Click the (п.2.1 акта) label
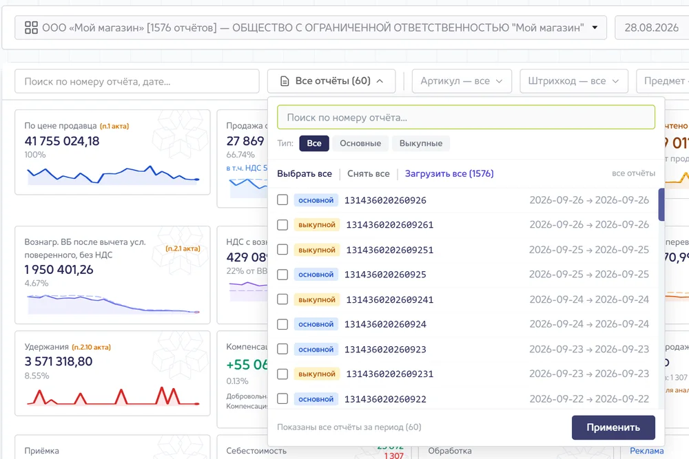This screenshot has height=459, width=689. click(183, 248)
